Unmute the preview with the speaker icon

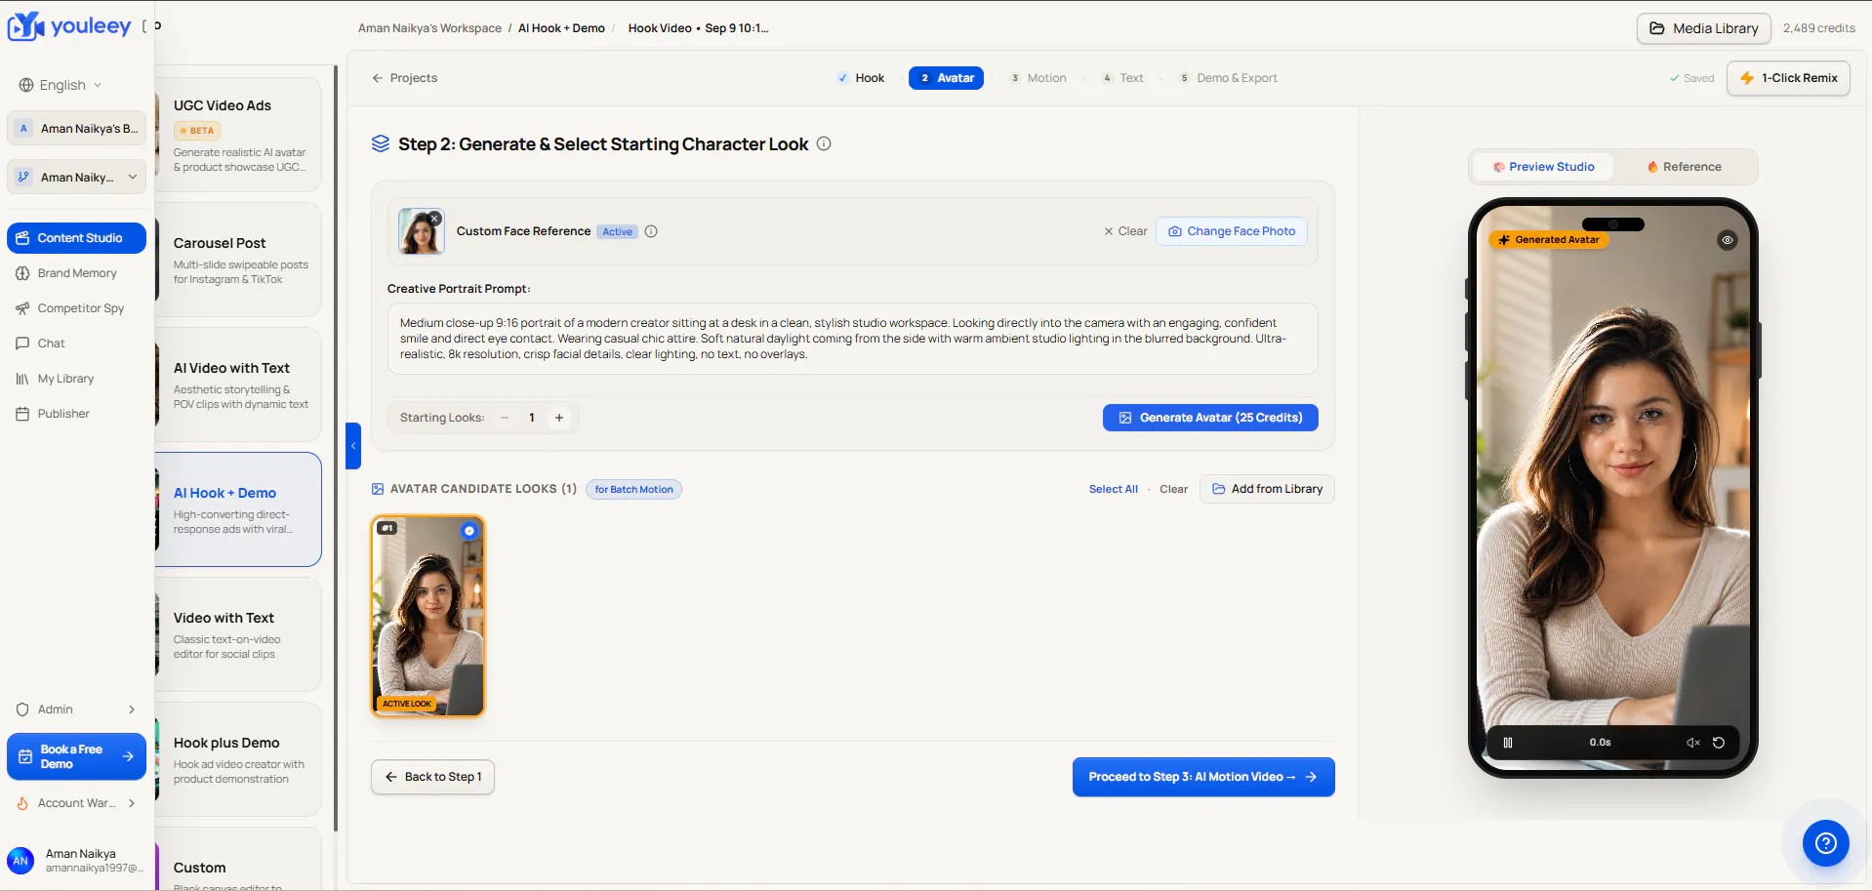point(1693,743)
